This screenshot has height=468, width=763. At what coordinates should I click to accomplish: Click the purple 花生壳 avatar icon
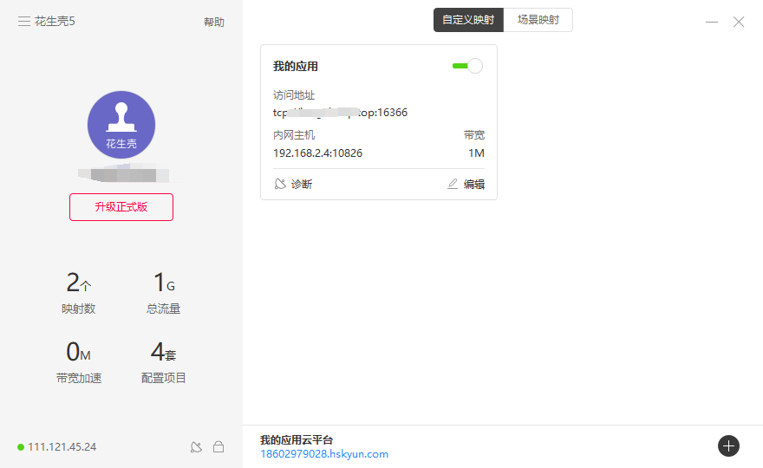(x=121, y=125)
